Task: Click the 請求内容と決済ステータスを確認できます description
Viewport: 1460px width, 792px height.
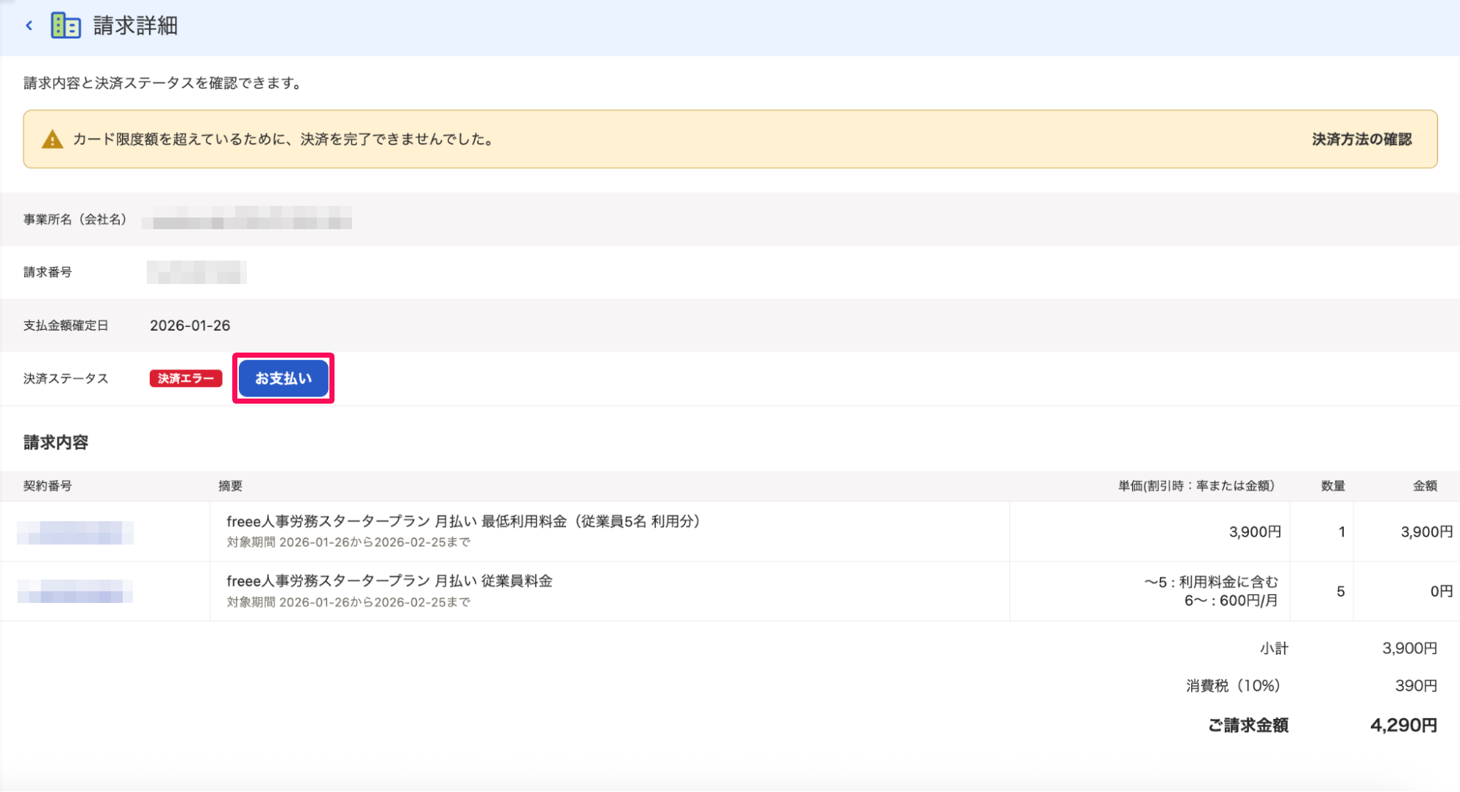Action: tap(164, 83)
